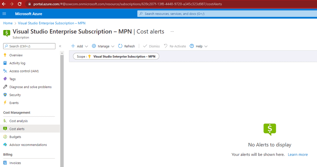Screen dimensions: 317x167
Task: Open Diagnose and solve problems
Action: click(x=30, y=87)
